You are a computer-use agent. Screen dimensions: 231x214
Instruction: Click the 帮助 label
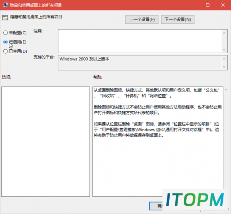98,77
